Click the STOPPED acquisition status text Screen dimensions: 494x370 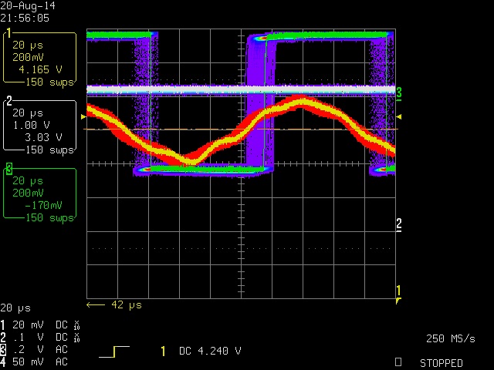tap(442, 363)
